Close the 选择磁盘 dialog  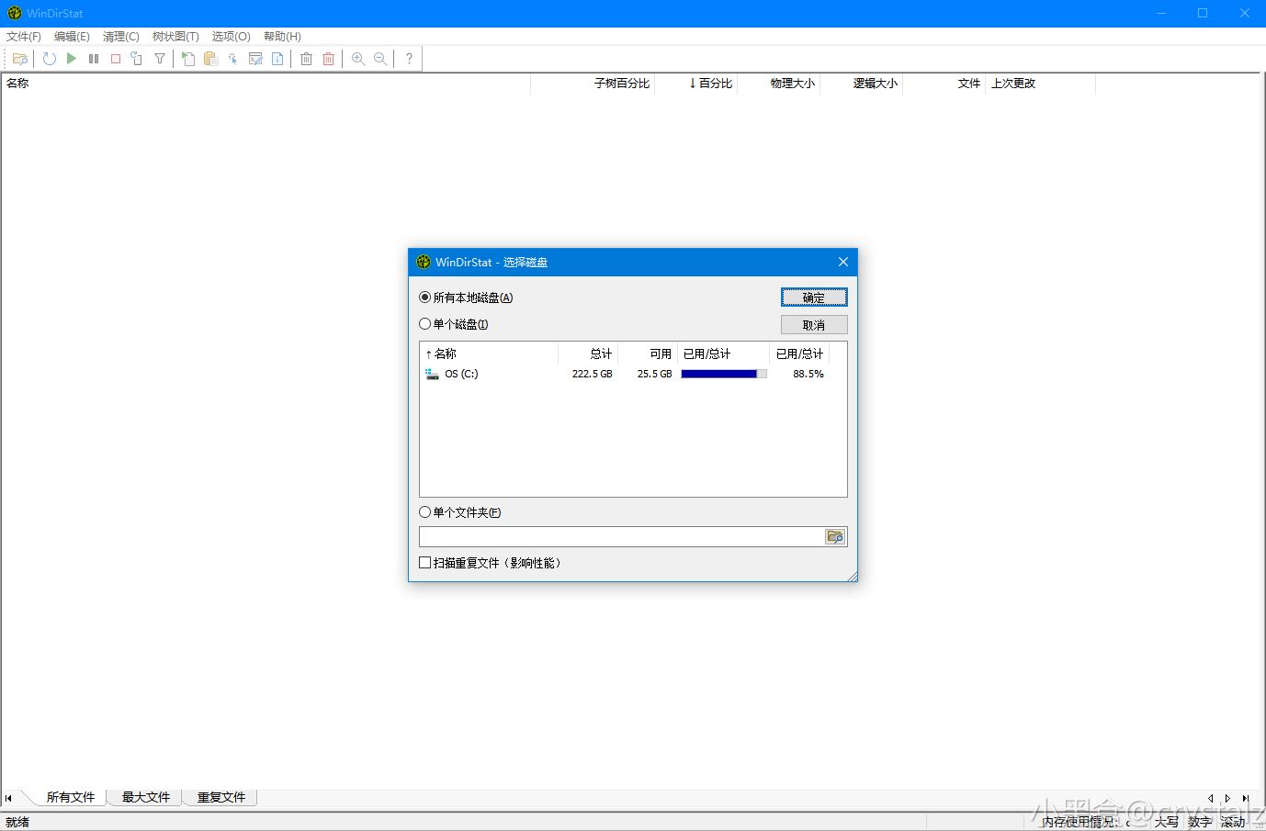coord(843,262)
